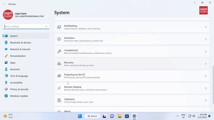Go to Accessibility settings

26,83
